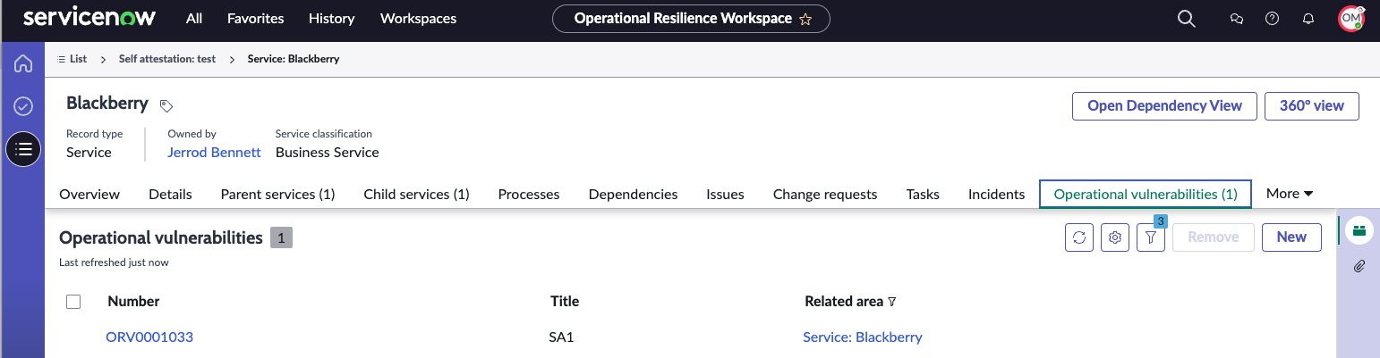Go to the workspace home icon

tap(23, 64)
